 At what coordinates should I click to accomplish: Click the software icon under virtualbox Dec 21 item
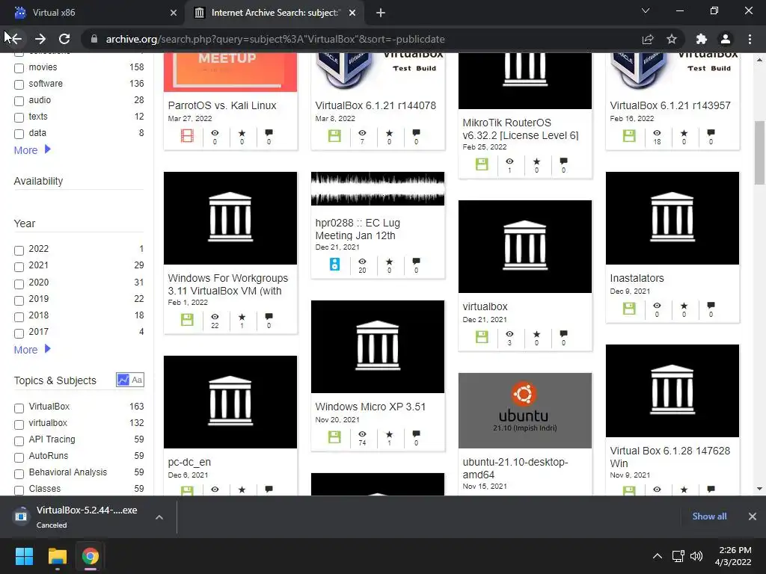tap(482, 337)
